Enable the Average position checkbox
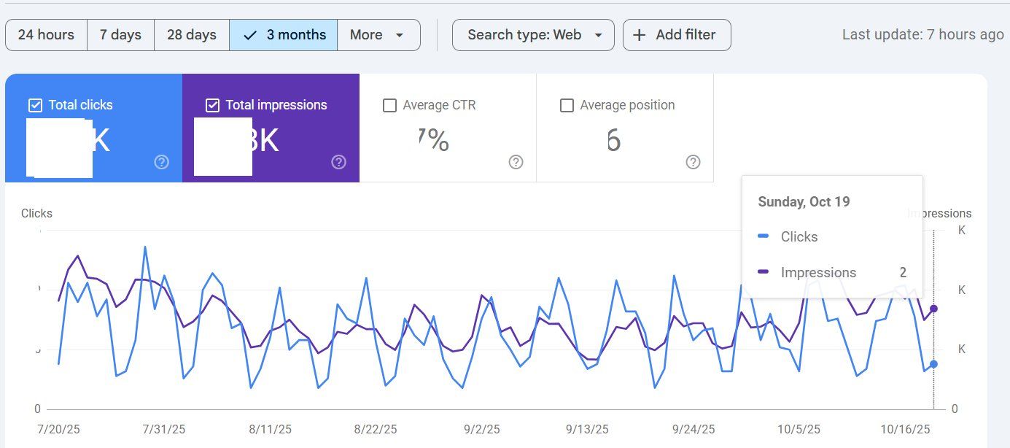This screenshot has width=1010, height=448. pyautogui.click(x=567, y=104)
